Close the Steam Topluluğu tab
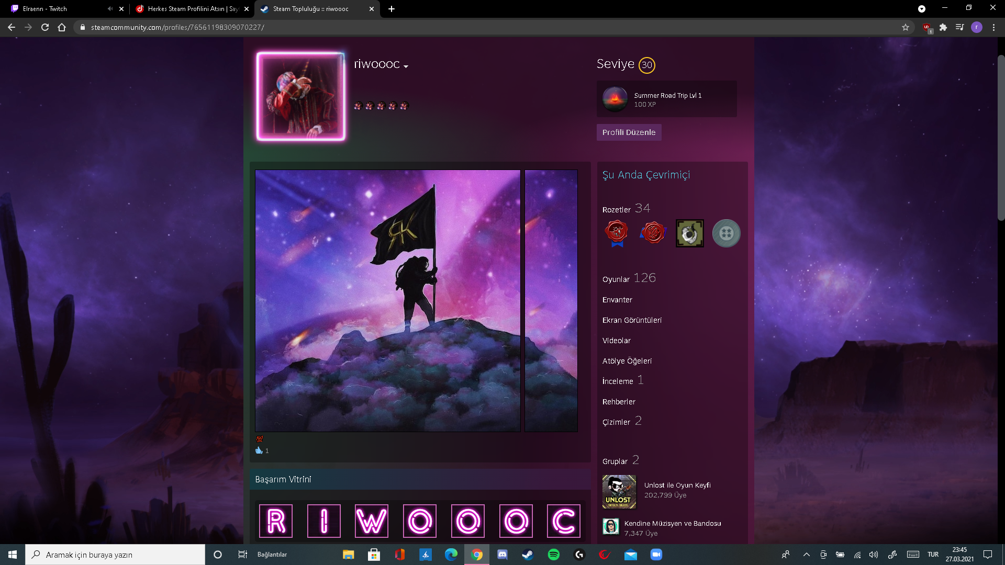1005x565 pixels. click(372, 9)
